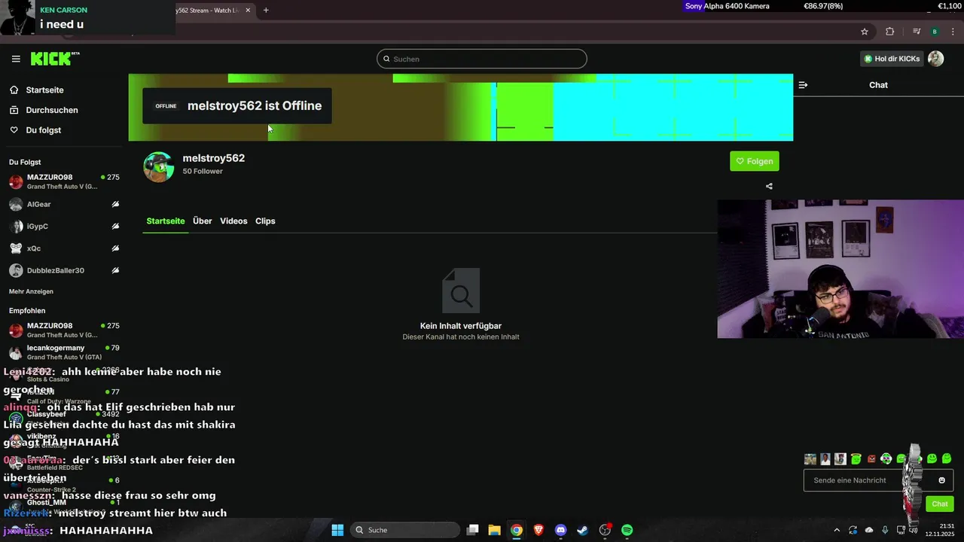Click the share icon below Folgen

pos(769,186)
